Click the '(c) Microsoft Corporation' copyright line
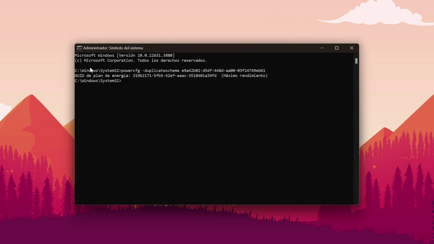Image resolution: width=434 pixels, height=244 pixels. point(141,60)
